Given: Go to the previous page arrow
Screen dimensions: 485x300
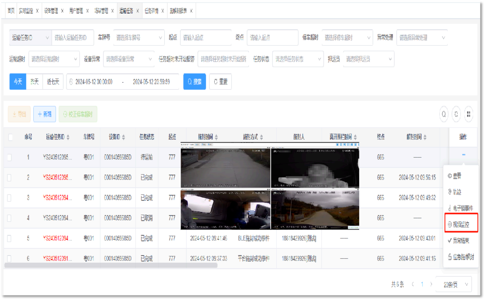Looking at the screenshot, I should pyautogui.click(x=413, y=284).
